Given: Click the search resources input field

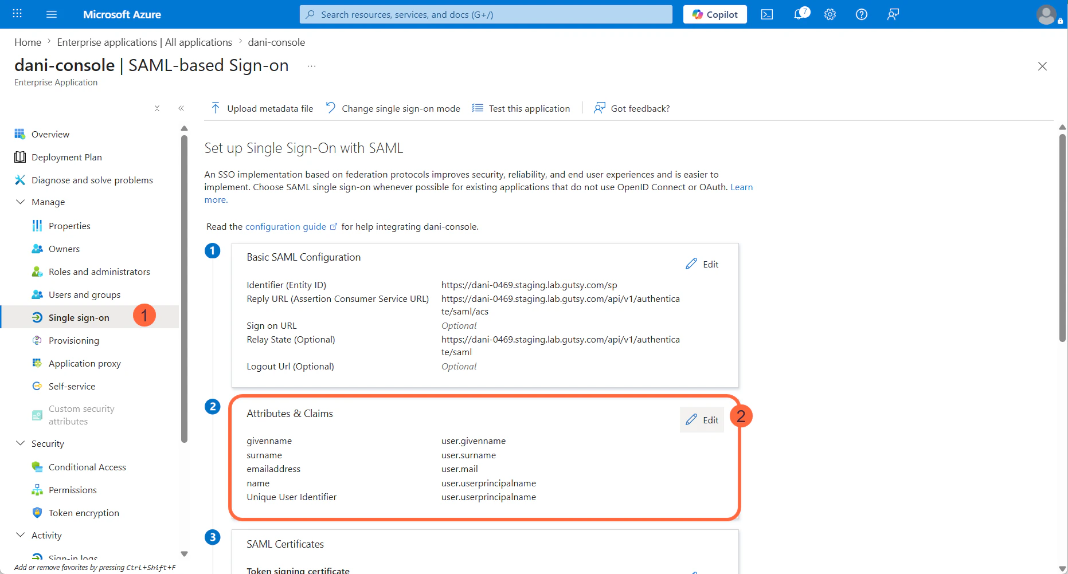Looking at the screenshot, I should (486, 14).
